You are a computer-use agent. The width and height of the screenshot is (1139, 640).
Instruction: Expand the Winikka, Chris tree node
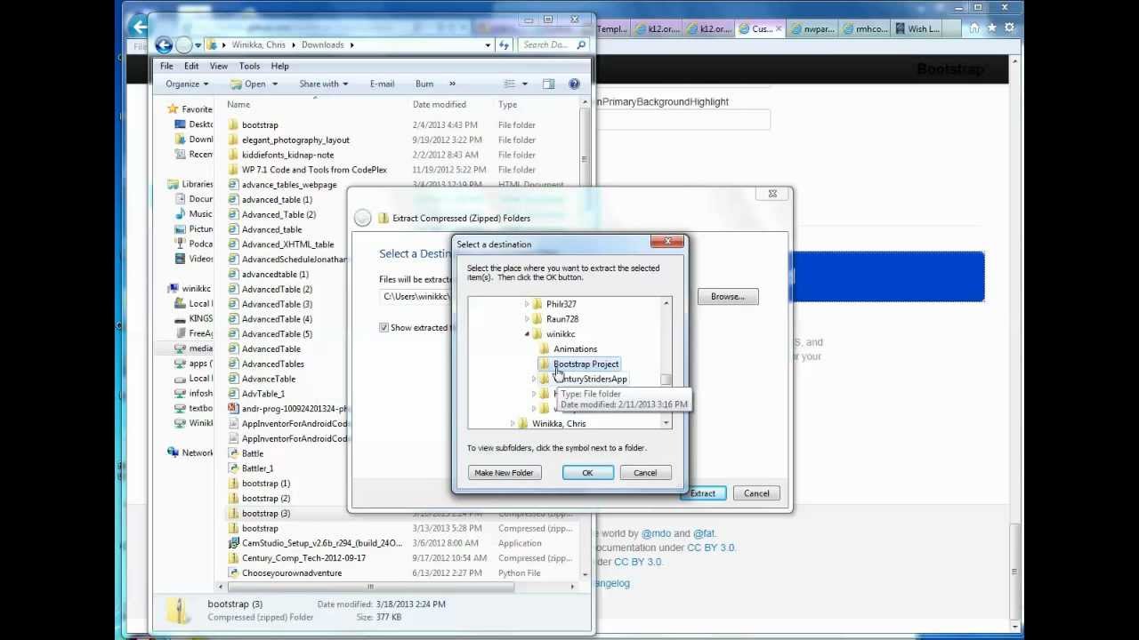coord(513,424)
